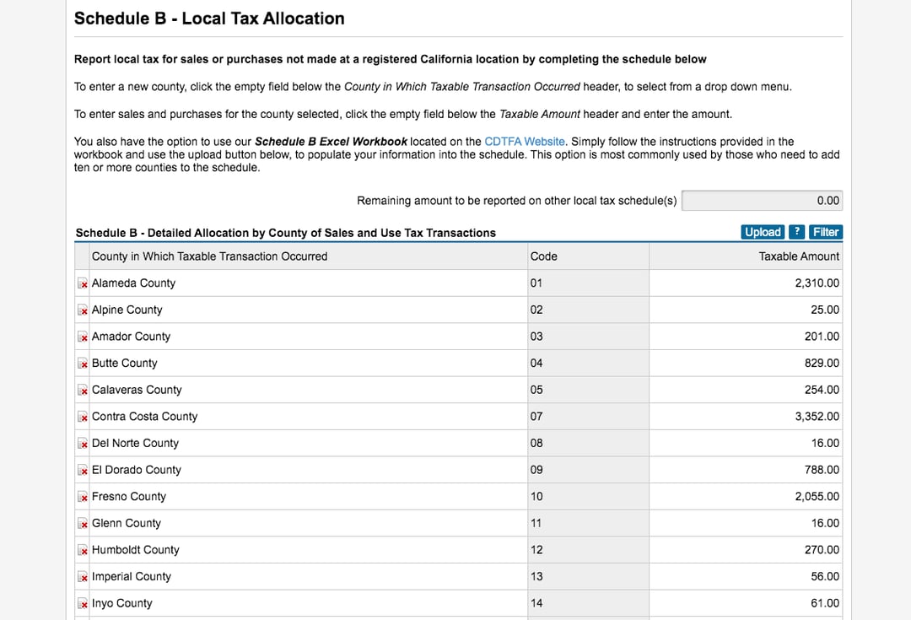Open the help question mark button

(x=796, y=232)
